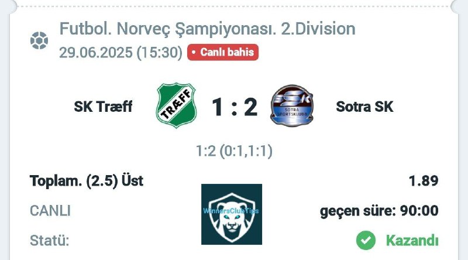This screenshot has width=468, height=260.
Task: Click the green Kazandı checkmark icon
Action: [366, 240]
